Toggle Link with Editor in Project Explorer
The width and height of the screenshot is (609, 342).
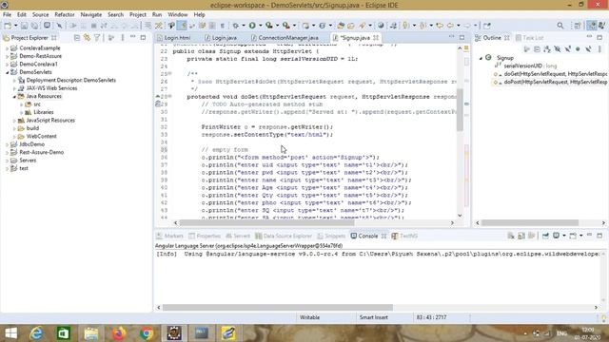(x=87, y=38)
